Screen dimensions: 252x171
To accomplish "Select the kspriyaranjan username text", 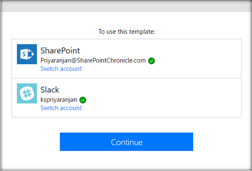I will [x=59, y=100].
